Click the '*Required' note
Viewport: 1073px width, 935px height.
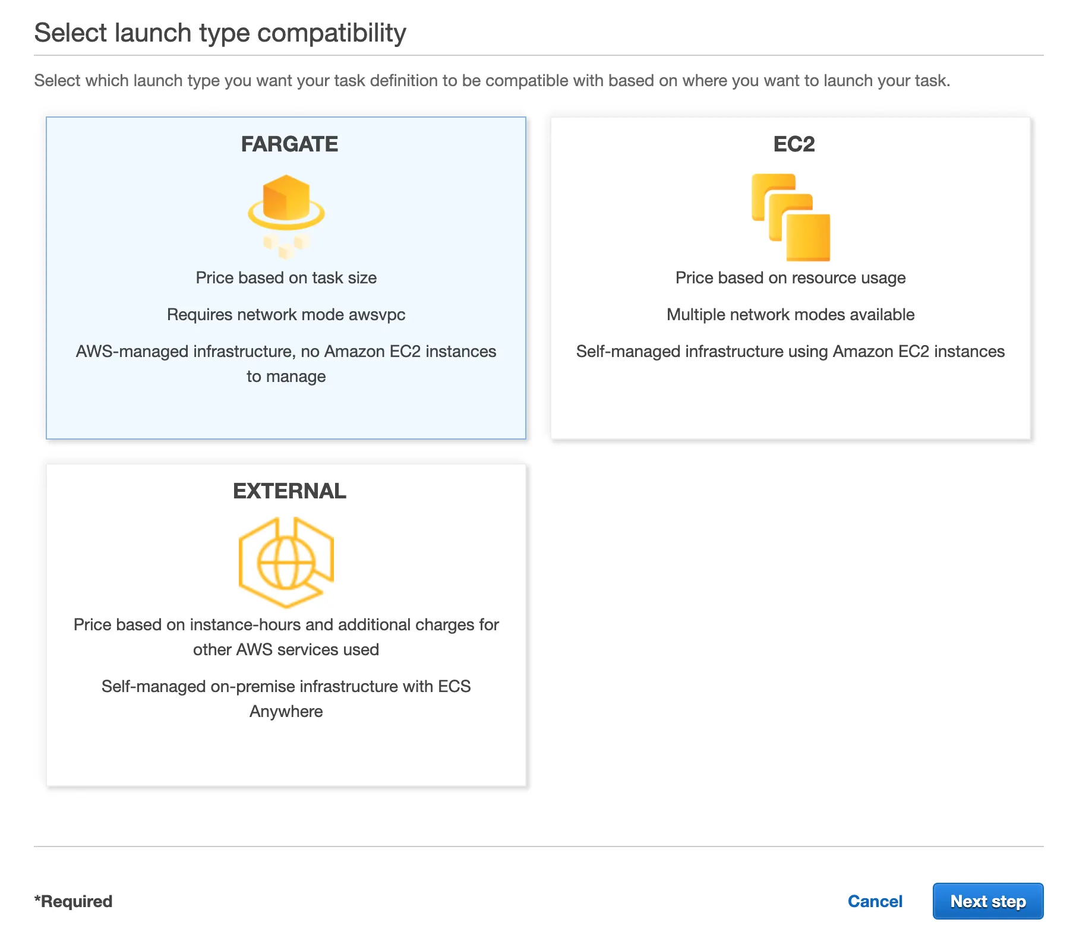(x=73, y=901)
